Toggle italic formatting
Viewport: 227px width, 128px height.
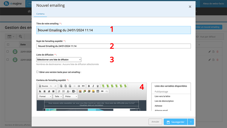[x=93, y=86]
